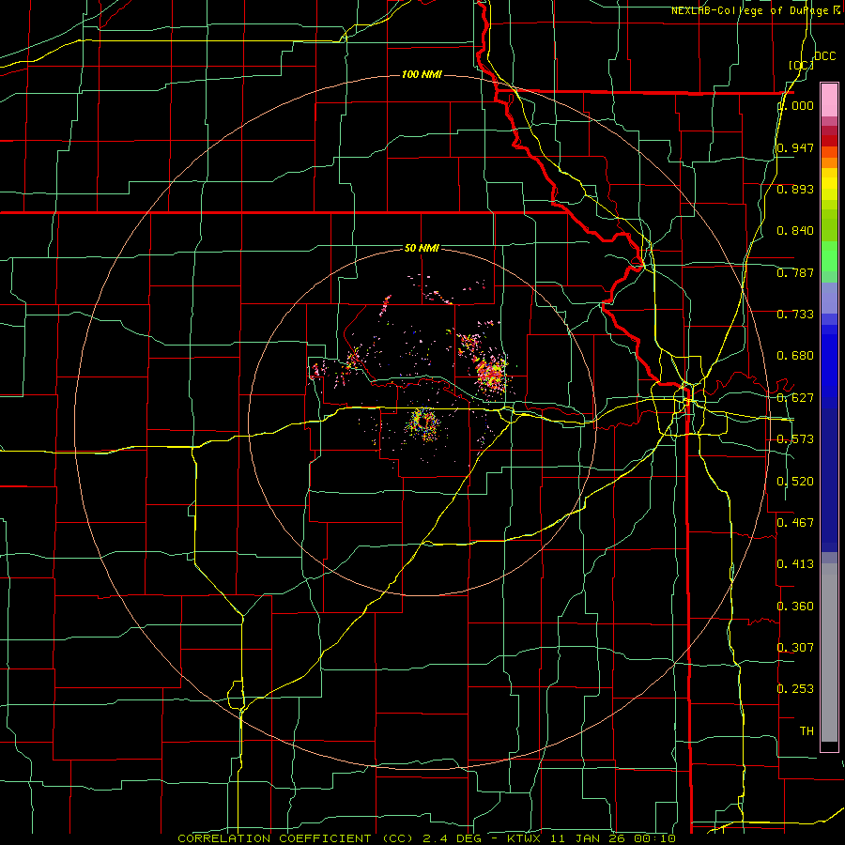Click the CORRELATION COEFFICIENT caption text
845x845 pixels.
[x=274, y=838]
